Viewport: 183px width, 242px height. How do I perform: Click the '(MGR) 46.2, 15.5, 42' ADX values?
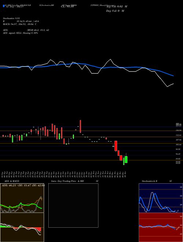click(38, 30)
